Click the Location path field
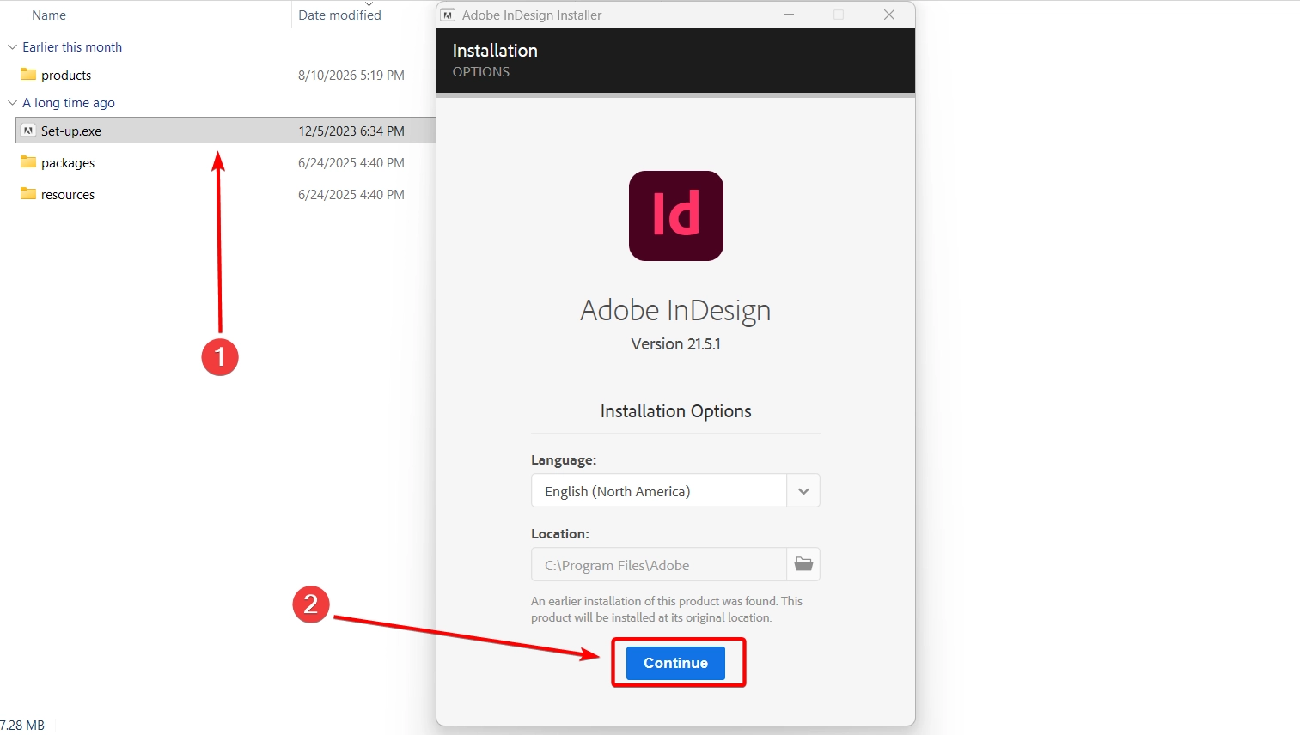 point(659,565)
